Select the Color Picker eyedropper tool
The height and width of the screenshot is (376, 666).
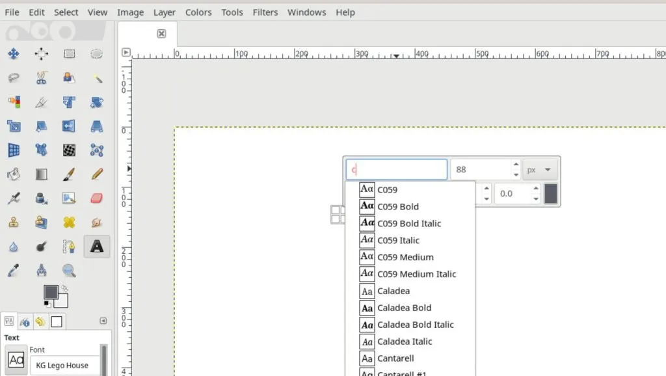14,271
